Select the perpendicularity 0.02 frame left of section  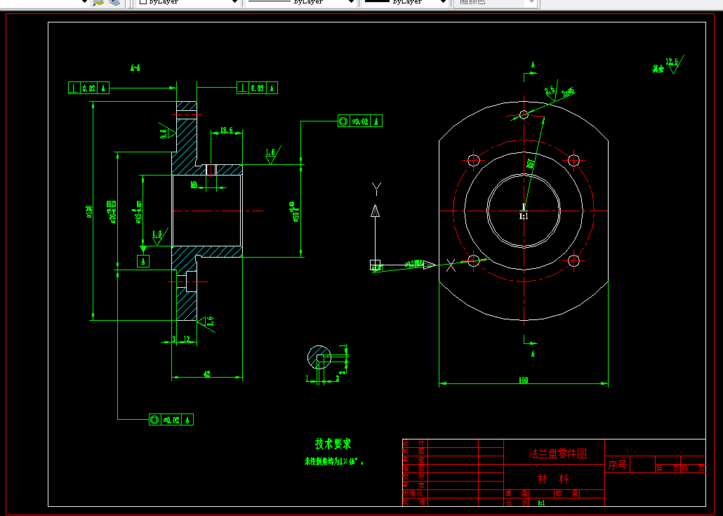[x=88, y=88]
